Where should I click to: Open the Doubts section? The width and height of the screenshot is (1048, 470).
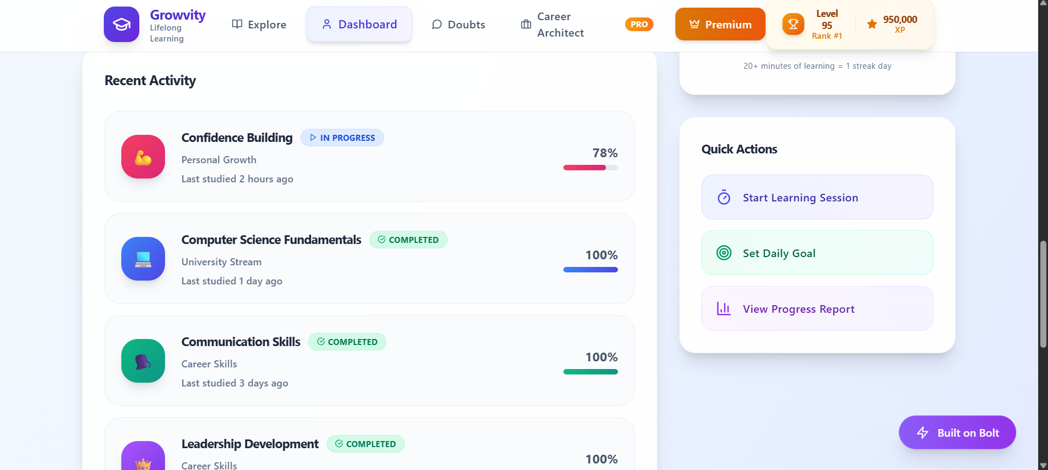click(x=458, y=25)
